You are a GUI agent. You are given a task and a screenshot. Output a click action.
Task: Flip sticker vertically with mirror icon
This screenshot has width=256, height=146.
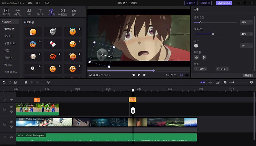pyautogui.click(x=204, y=57)
